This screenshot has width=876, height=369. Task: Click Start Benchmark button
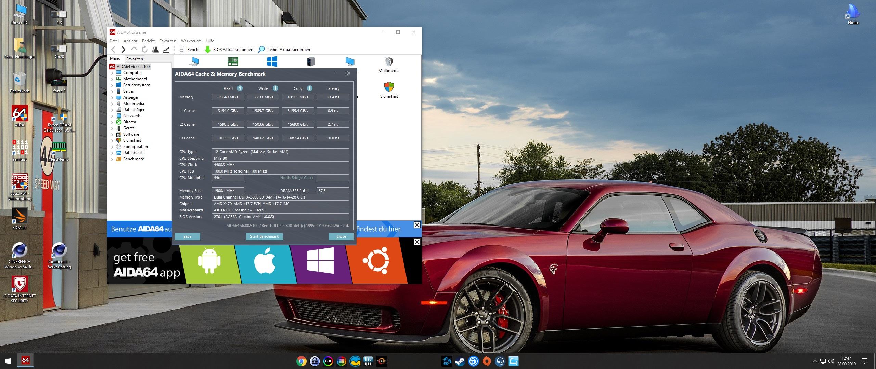pos(264,236)
